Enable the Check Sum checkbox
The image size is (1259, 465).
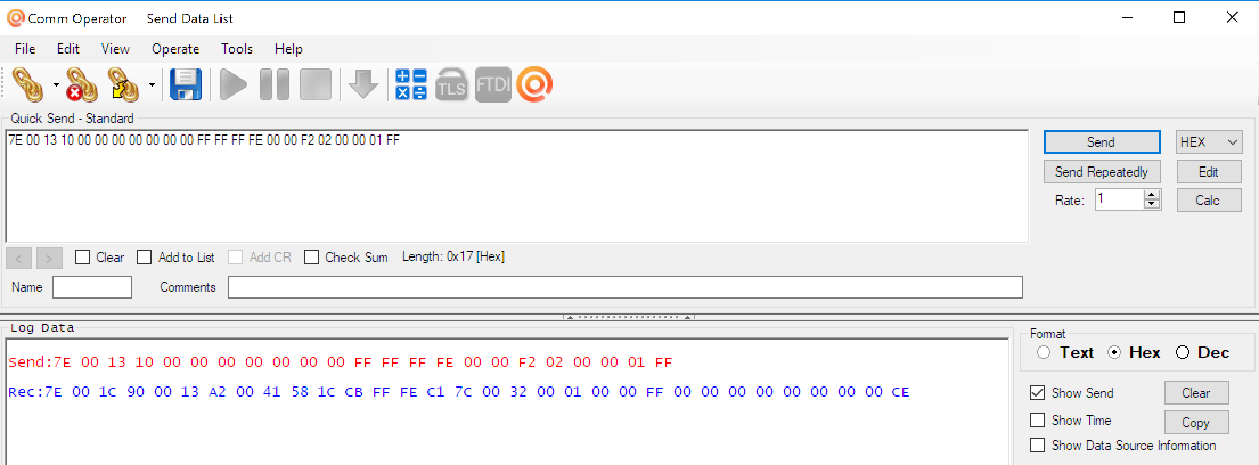click(x=312, y=258)
